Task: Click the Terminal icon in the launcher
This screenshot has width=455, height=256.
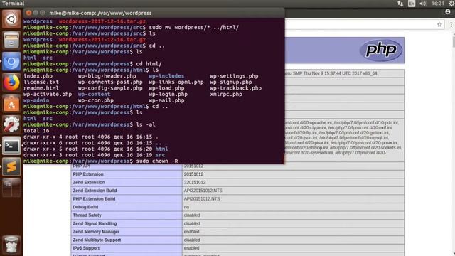Action: pyautogui.click(x=11, y=146)
